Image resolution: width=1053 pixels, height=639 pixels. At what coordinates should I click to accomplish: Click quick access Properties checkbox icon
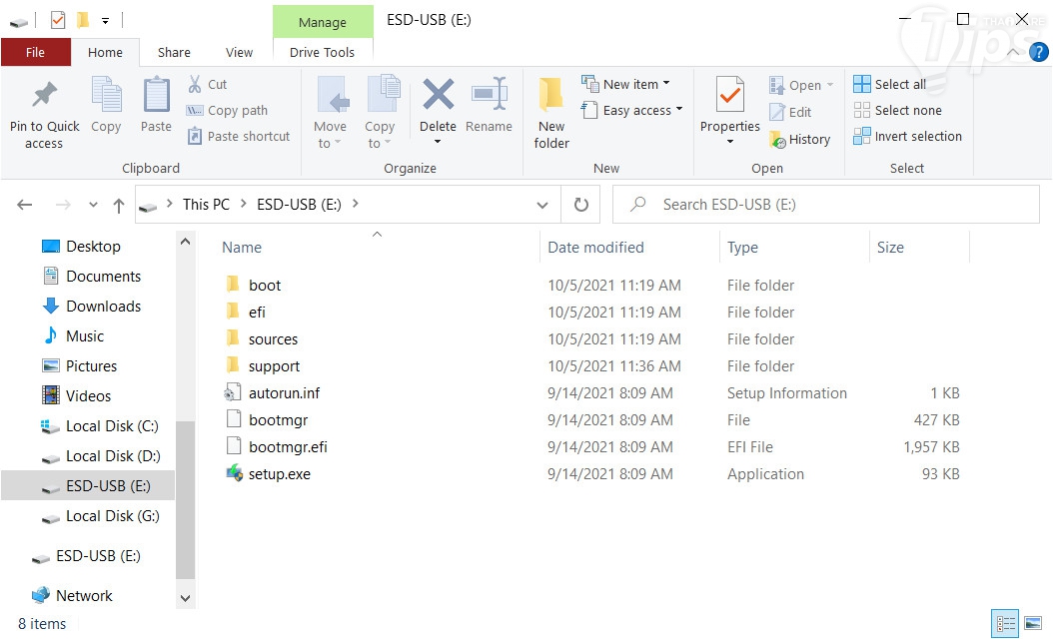(x=58, y=20)
